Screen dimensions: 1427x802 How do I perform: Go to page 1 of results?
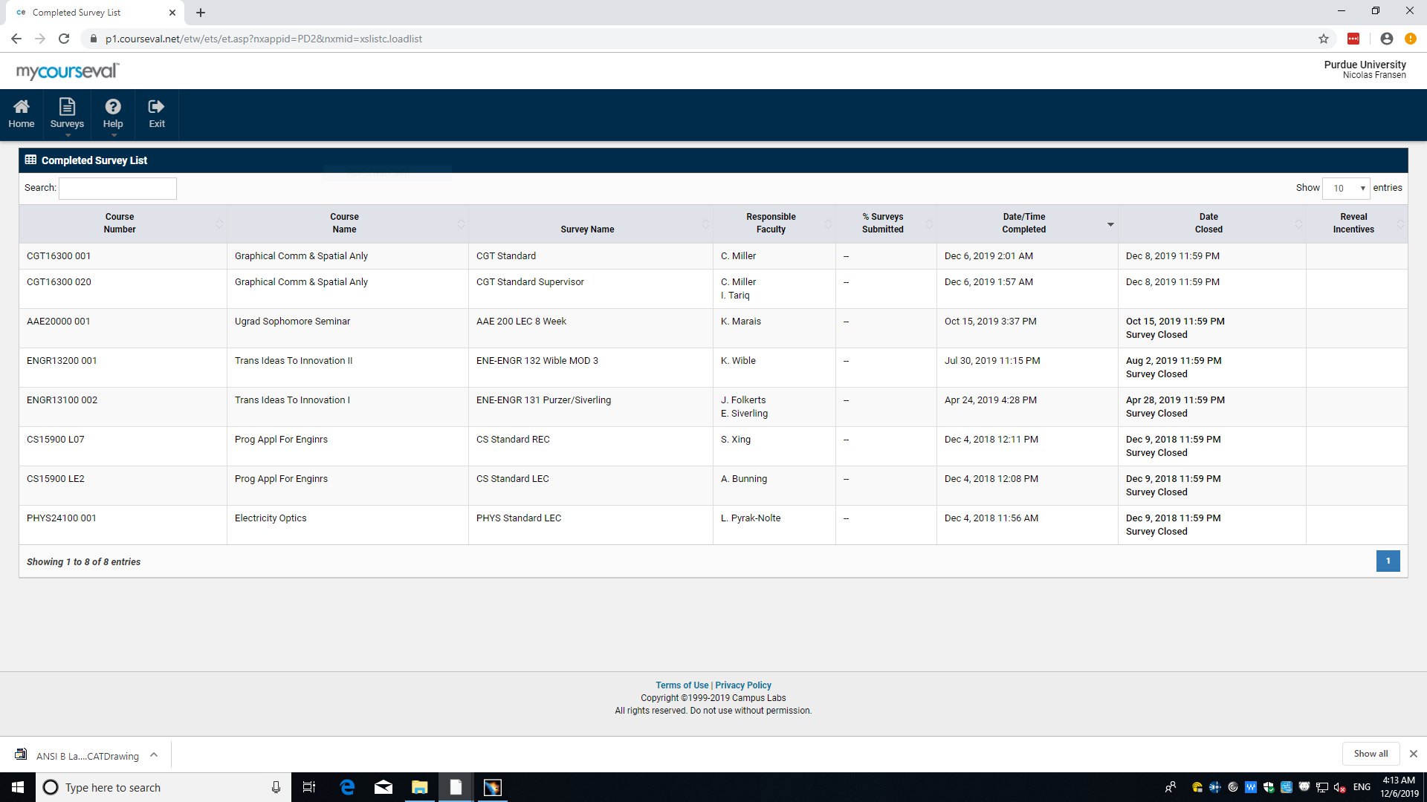[x=1388, y=561]
